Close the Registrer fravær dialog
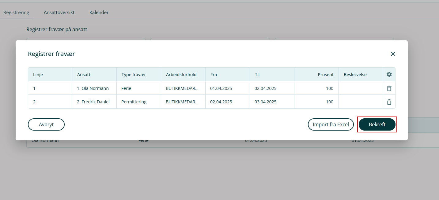This screenshot has width=439, height=200. click(x=393, y=54)
